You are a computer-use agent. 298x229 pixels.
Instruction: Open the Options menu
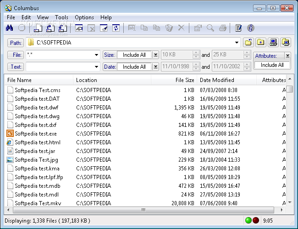84,17
